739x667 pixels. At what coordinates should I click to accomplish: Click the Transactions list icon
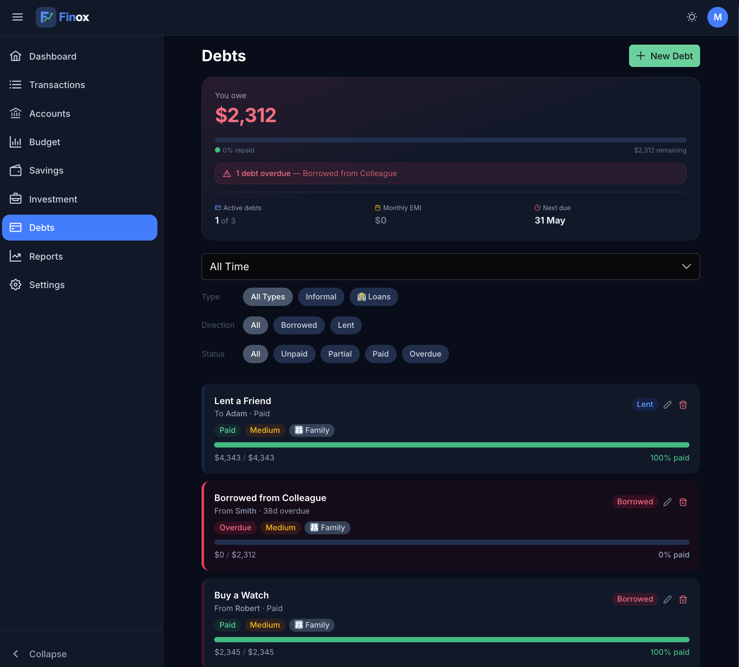[x=15, y=84]
